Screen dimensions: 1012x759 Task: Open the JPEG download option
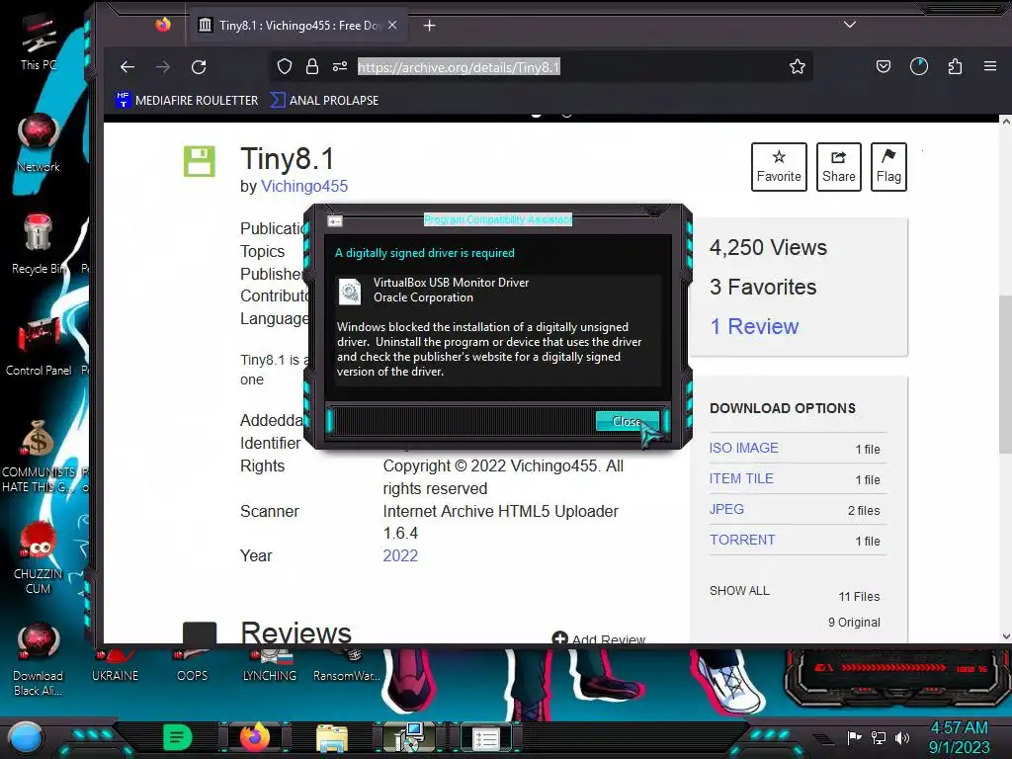click(726, 509)
